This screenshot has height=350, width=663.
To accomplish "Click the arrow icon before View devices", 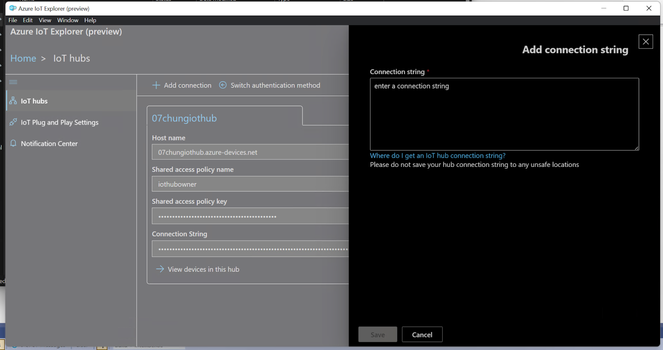I will (x=160, y=269).
